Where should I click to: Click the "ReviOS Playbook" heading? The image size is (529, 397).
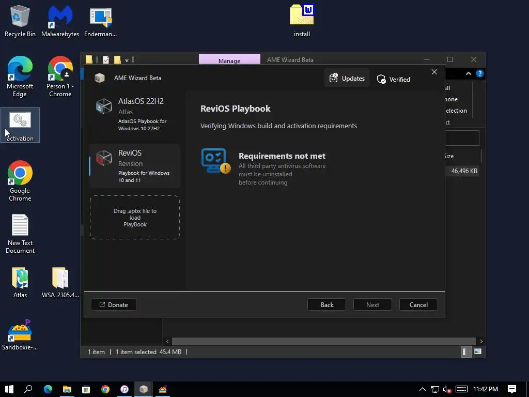[x=235, y=109]
